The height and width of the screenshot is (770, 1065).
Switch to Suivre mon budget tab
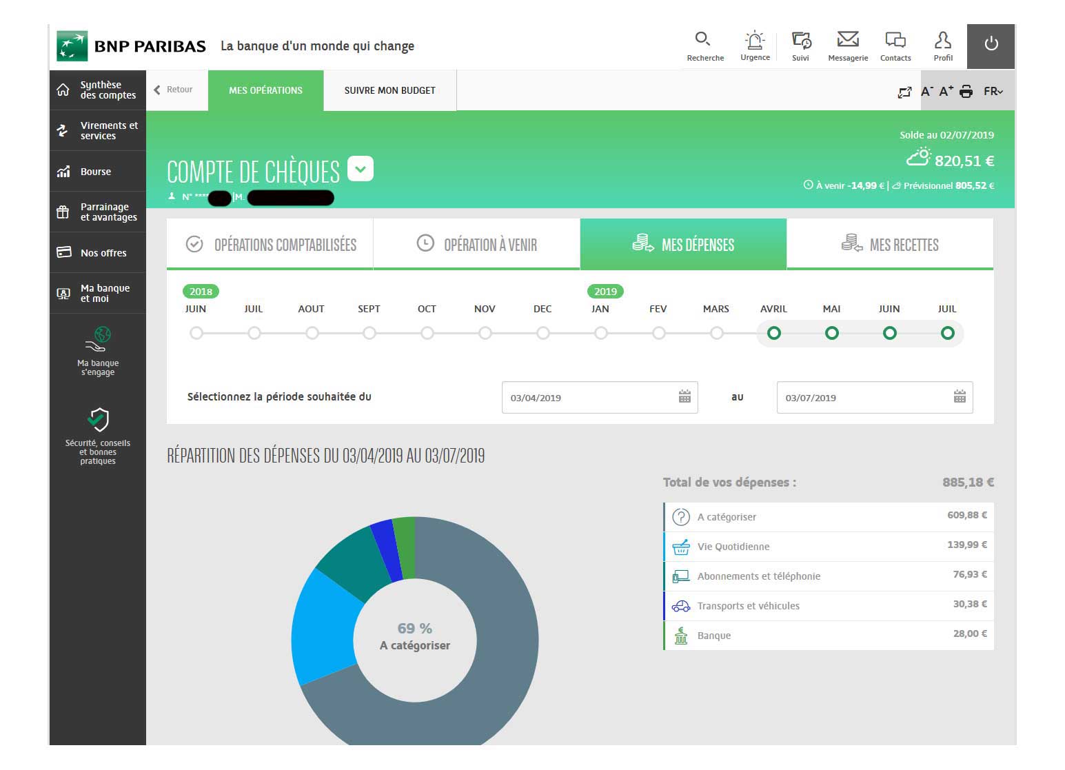389,90
